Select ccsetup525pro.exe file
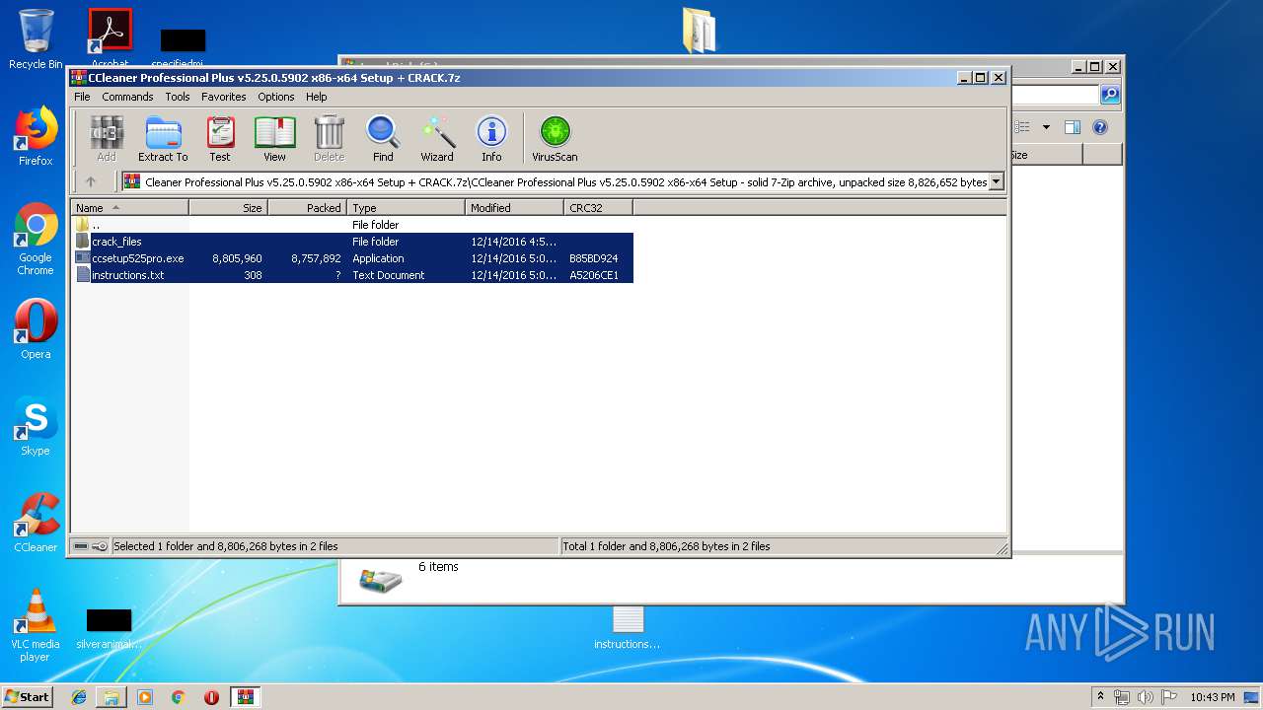Viewport: 1263px width, 710px height. pos(352,258)
